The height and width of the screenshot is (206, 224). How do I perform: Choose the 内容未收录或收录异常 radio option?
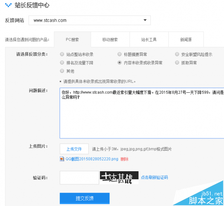[x=120, y=63]
